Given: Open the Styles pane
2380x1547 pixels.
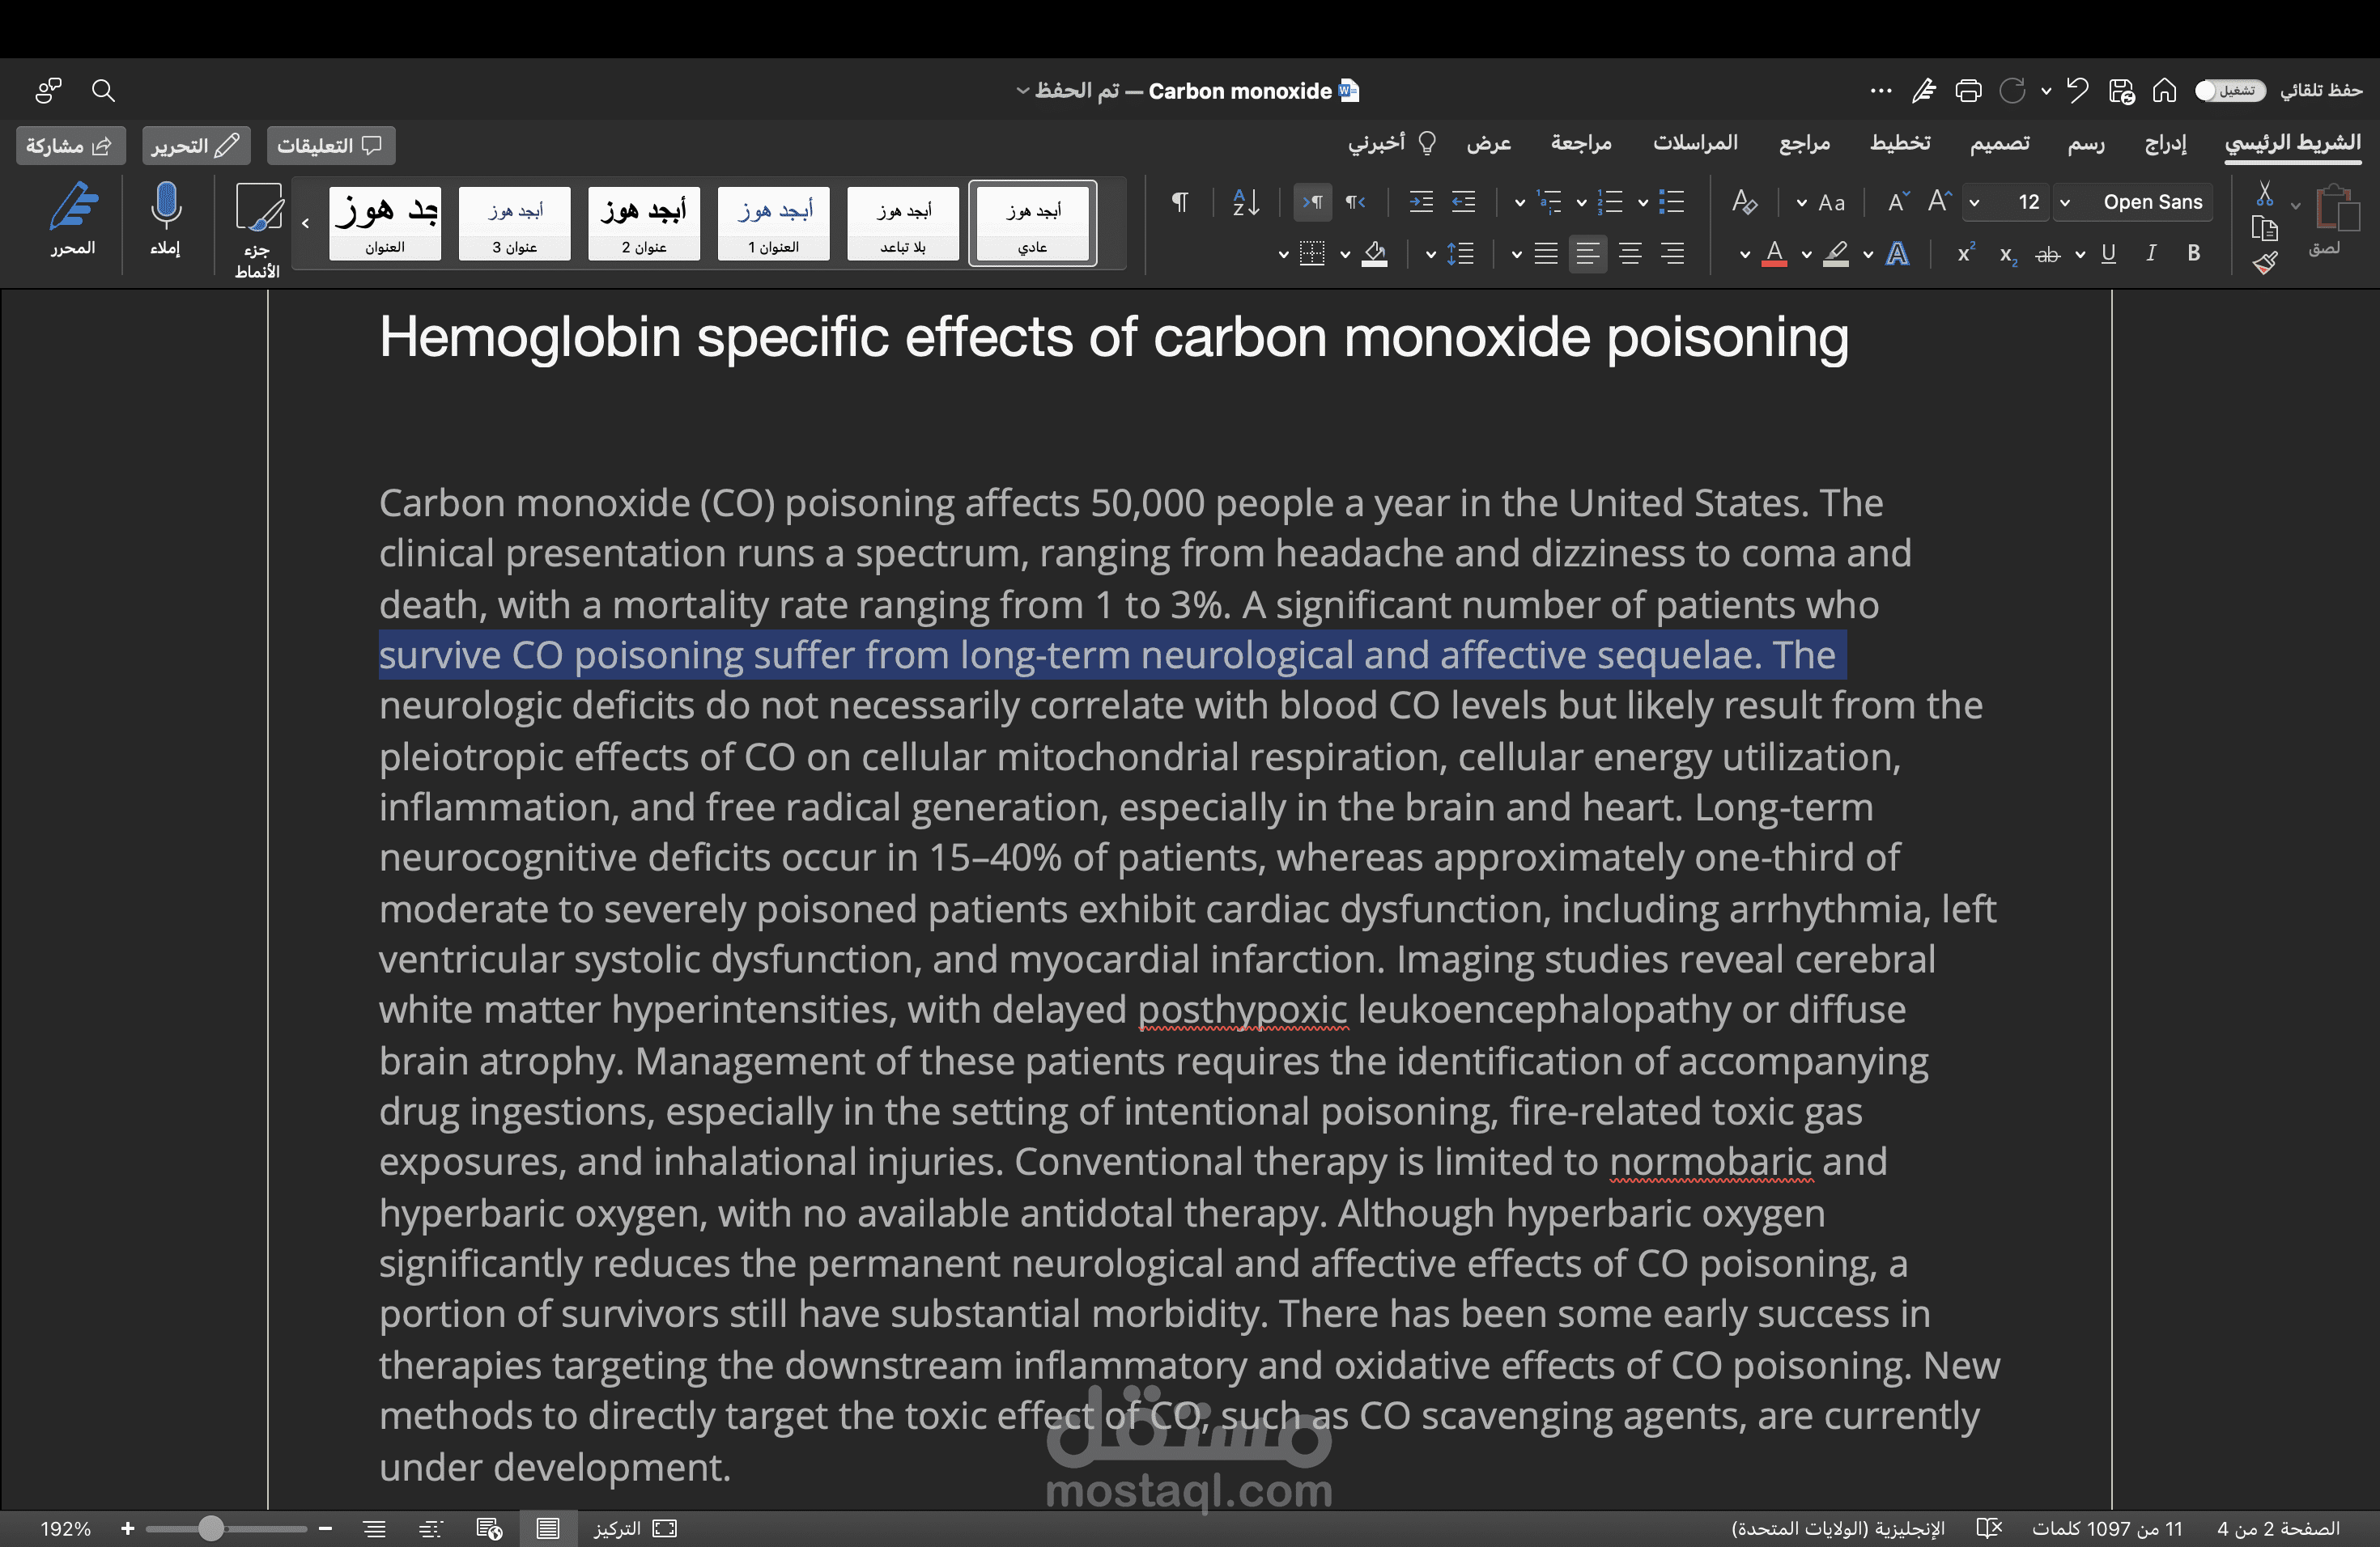Looking at the screenshot, I should [x=258, y=229].
